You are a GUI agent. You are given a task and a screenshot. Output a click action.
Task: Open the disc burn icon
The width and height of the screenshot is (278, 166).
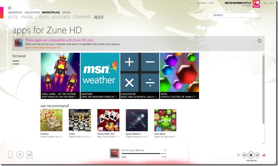pos(20,155)
